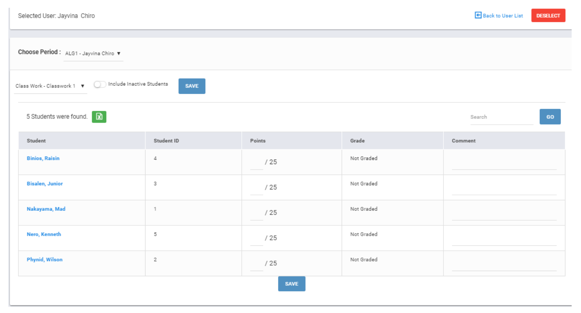This screenshot has height=313, width=581.
Task: Toggle Include Inactive Students switch
Action: coord(100,84)
